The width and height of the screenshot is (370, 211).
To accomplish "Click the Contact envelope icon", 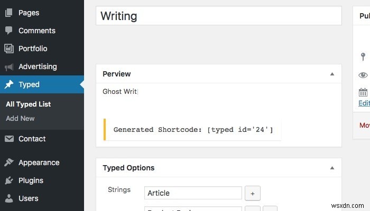I will (9, 139).
